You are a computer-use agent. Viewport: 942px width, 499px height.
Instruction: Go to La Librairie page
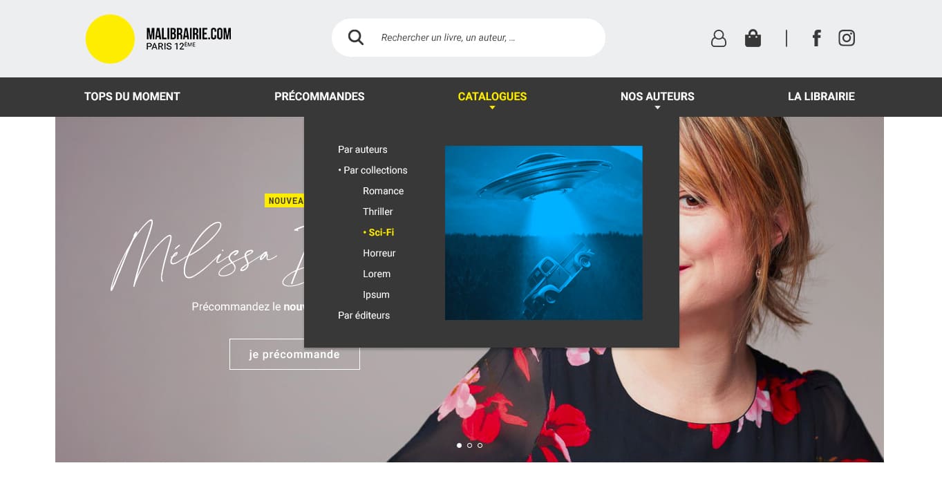pyautogui.click(x=821, y=97)
